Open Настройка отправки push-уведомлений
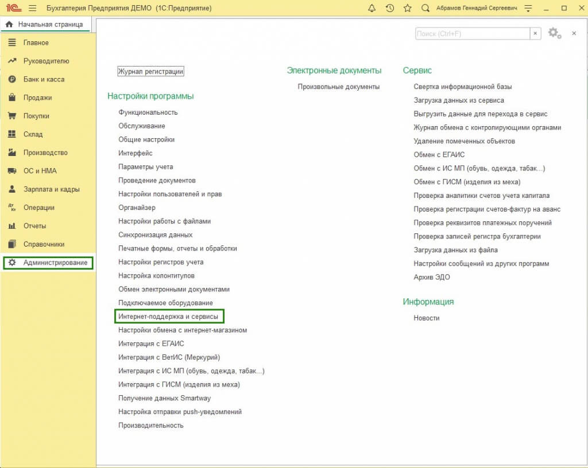This screenshot has height=468, width=588. [x=180, y=412]
